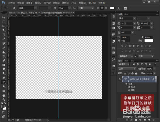Open the 文件(F) menu
The image size is (160, 122).
pos(12,3)
